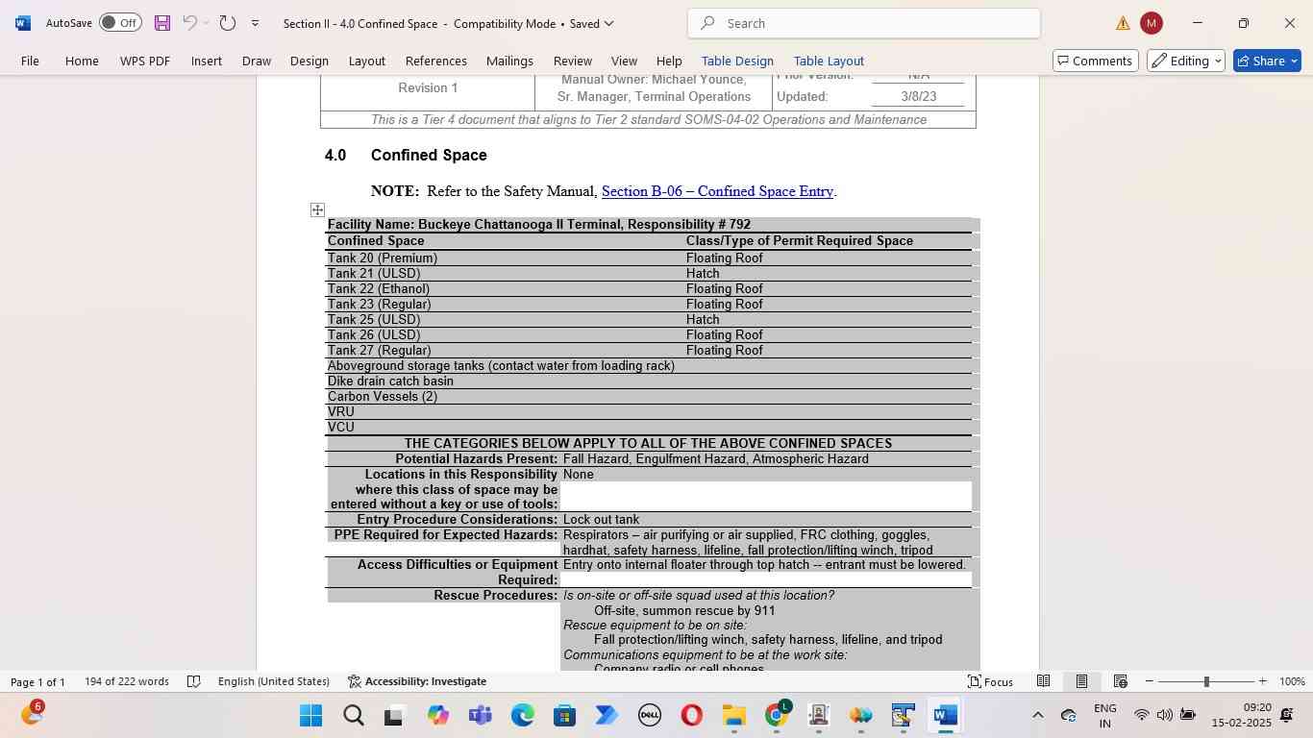Open the Comments pane button
This screenshot has height=738, width=1313.
(x=1095, y=61)
